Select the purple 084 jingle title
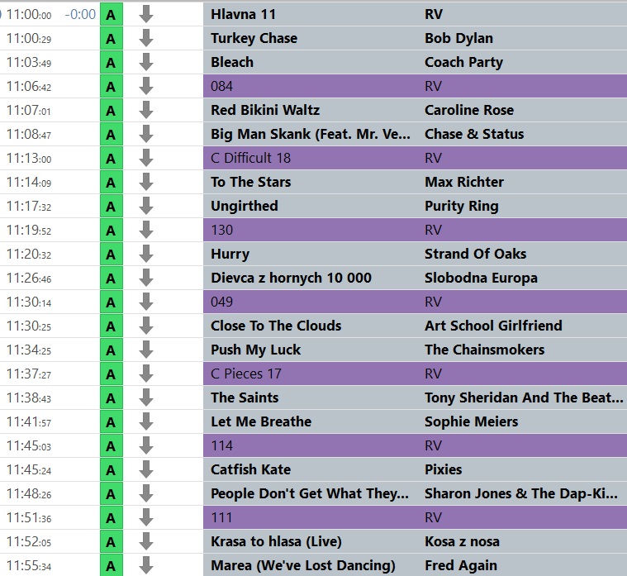This screenshot has width=627, height=576. pos(221,87)
